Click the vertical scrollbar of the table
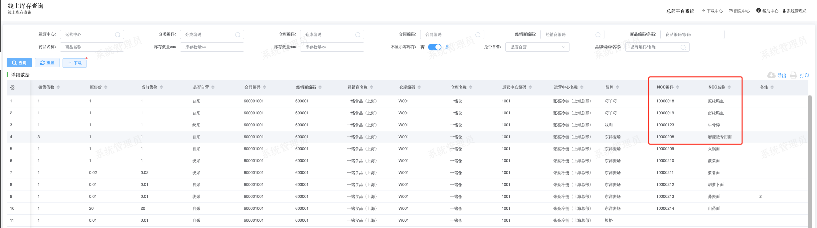Viewport: 817px width, 228px height. click(x=810, y=159)
